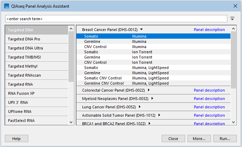Image resolution: width=242 pixels, height=147 pixels.
Task: Click the category list scrollbar thumb
Action: pos(71,57)
